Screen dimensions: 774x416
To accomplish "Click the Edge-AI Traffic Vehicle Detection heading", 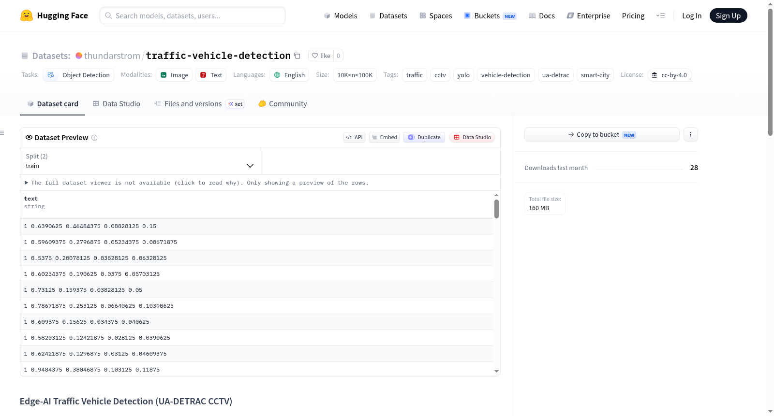I will (126, 402).
